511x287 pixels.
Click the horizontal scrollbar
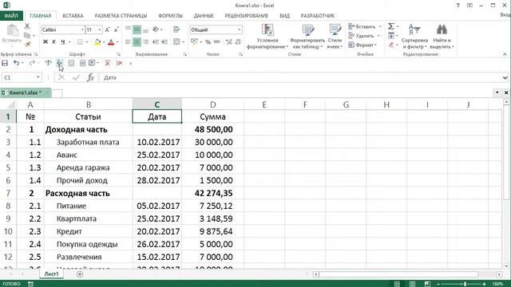point(407,274)
